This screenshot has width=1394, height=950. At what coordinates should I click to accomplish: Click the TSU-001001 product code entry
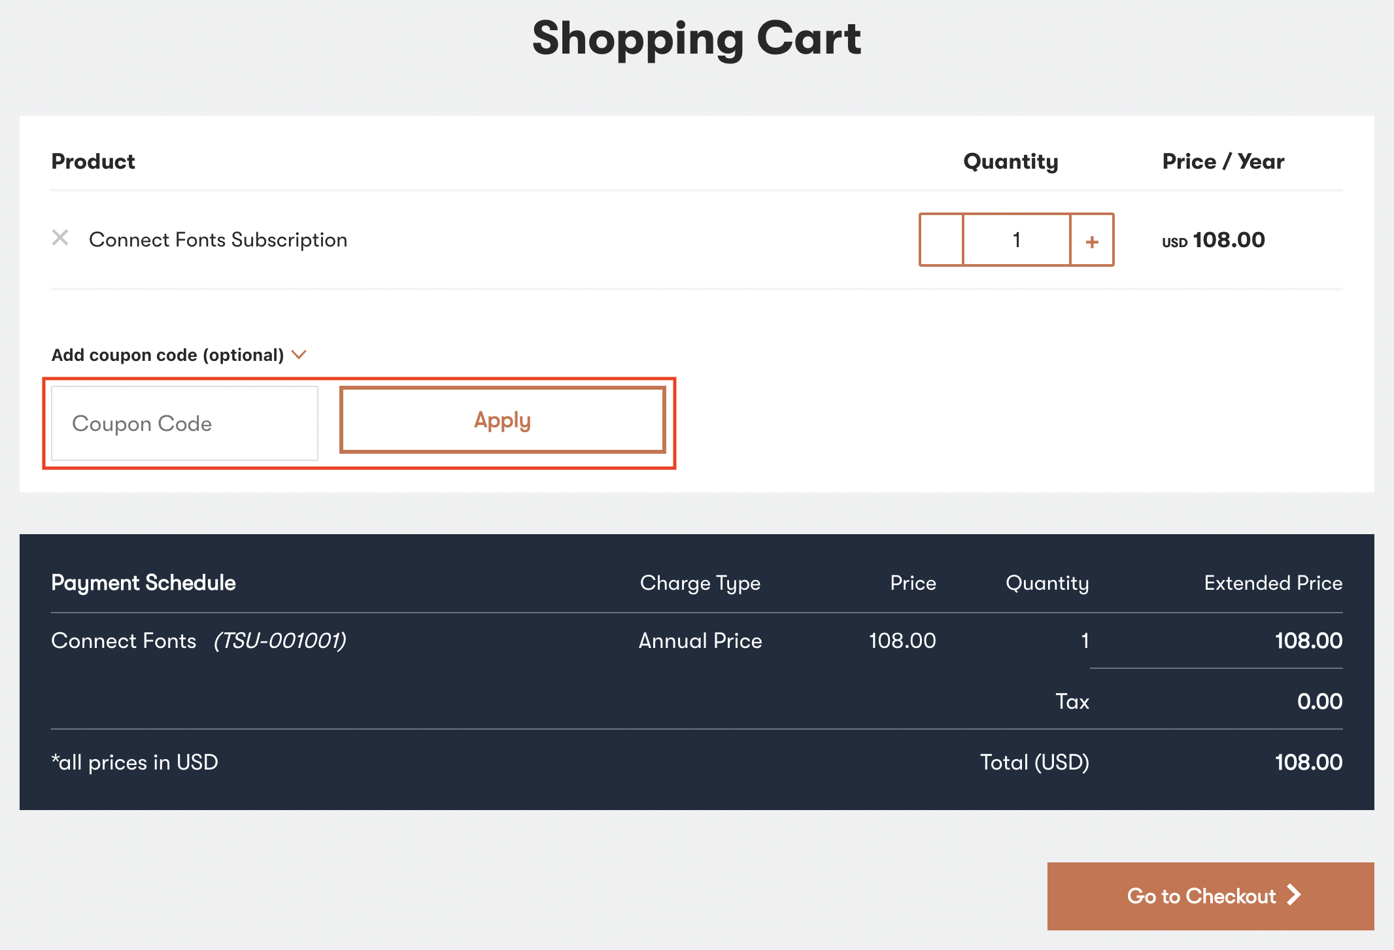(x=281, y=641)
